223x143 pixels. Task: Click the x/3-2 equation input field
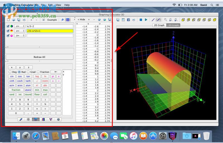click(x=50, y=26)
